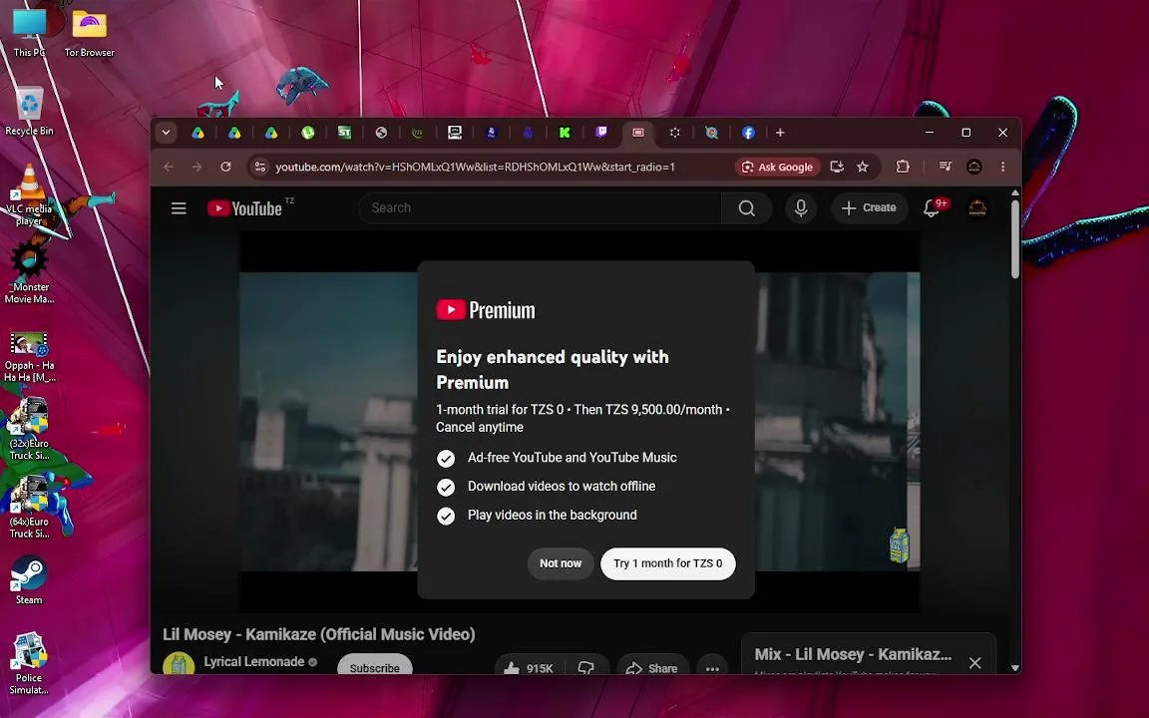
Task: Dislike the video with thumbs down
Action: pyautogui.click(x=586, y=667)
